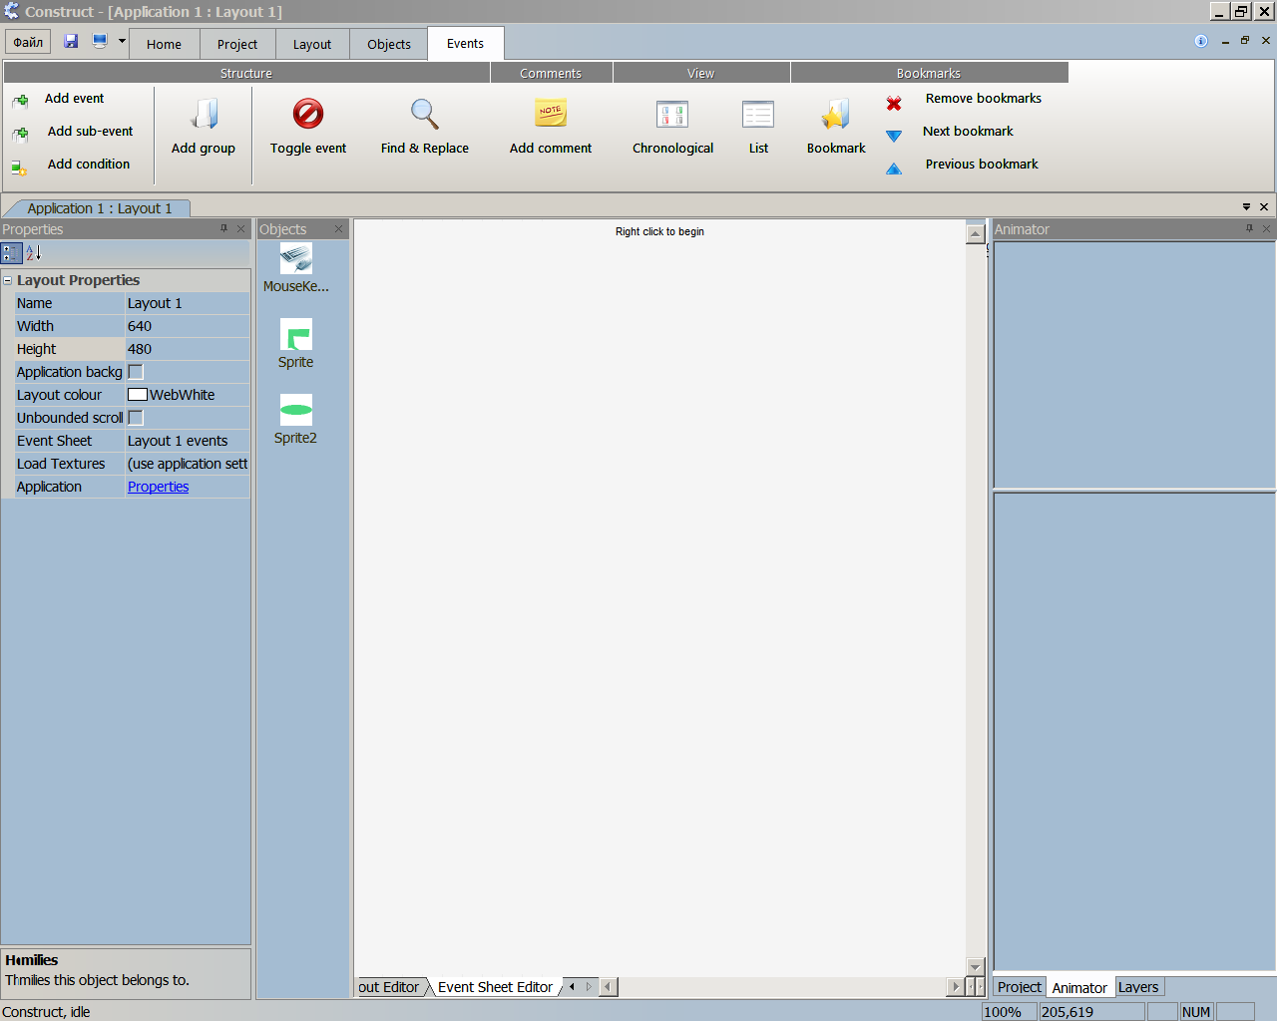
Task: Open the quick access toolbar dropdown arrow
Action: click(x=122, y=41)
